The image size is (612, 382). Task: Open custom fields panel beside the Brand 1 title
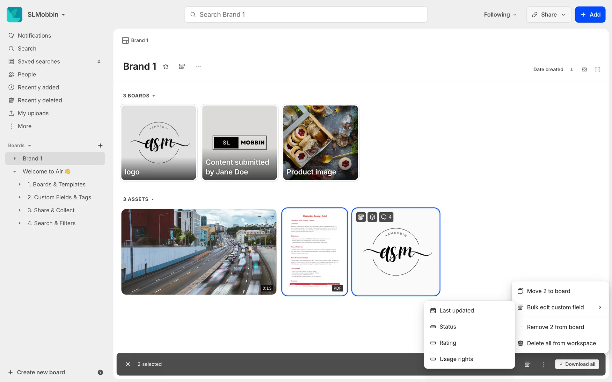[x=182, y=66]
